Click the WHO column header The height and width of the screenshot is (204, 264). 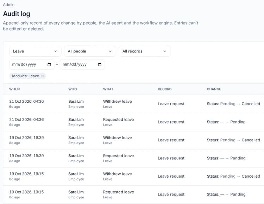pos(73,89)
